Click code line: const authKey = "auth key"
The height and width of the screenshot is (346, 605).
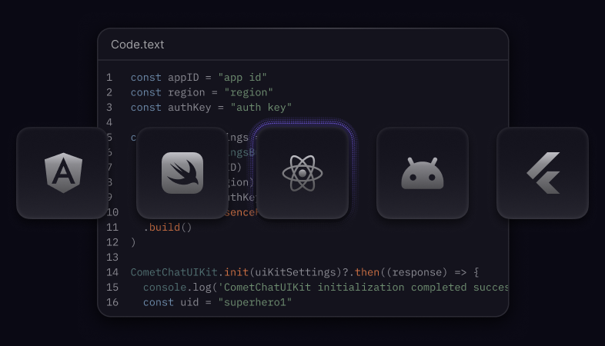tap(211, 108)
